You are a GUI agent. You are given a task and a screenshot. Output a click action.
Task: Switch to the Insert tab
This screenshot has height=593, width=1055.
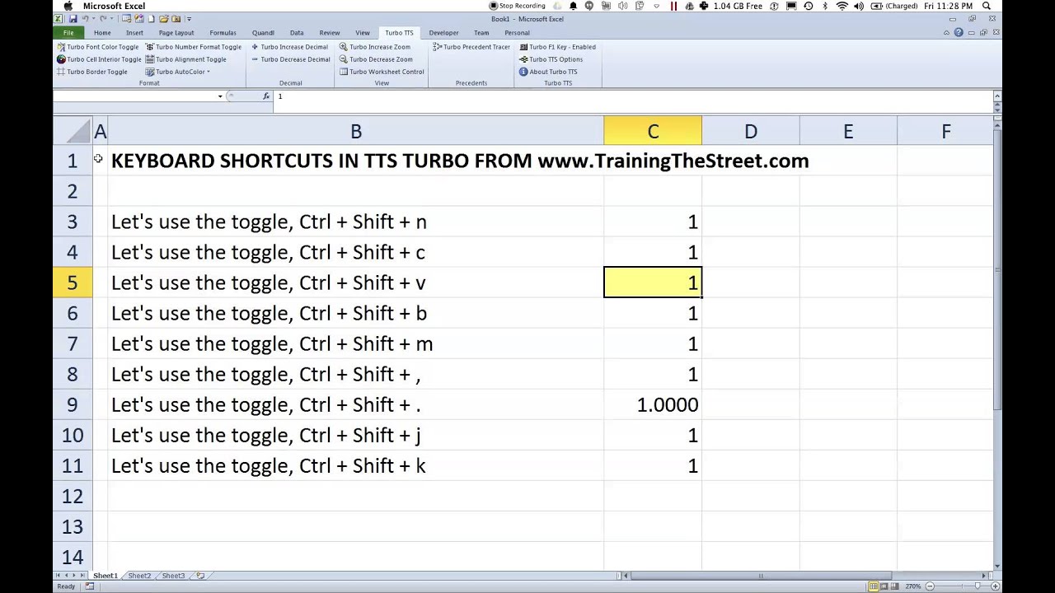(134, 33)
